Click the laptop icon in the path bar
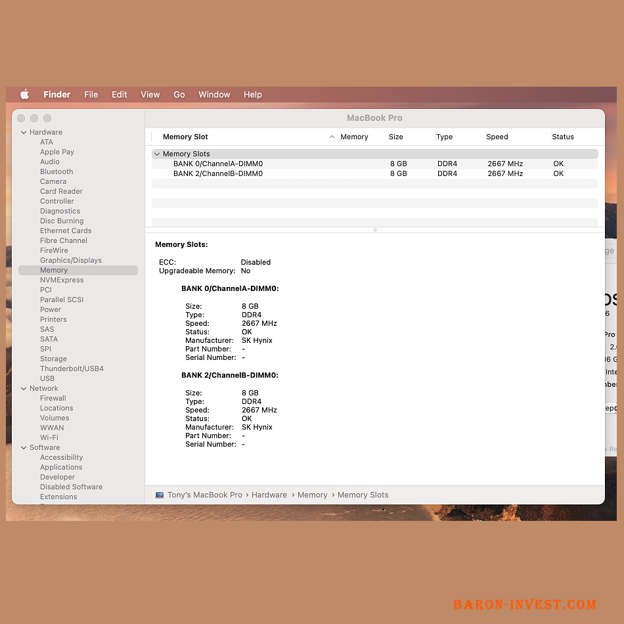624x624 pixels. (160, 495)
